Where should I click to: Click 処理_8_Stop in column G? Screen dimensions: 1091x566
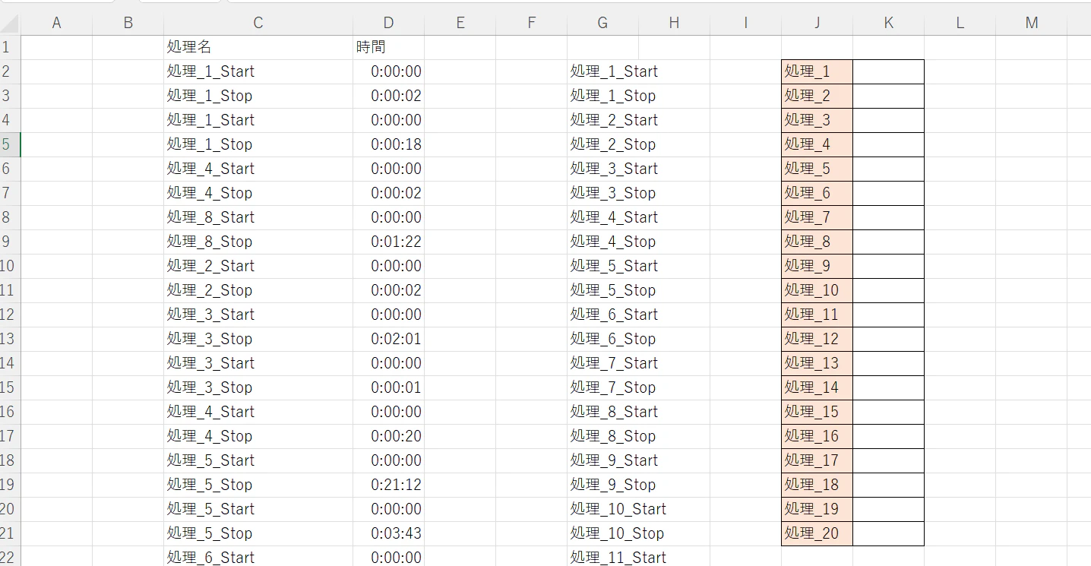pyautogui.click(x=612, y=436)
